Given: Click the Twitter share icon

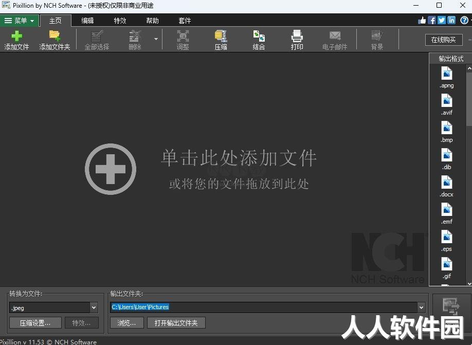Looking at the screenshot, I should point(442,20).
